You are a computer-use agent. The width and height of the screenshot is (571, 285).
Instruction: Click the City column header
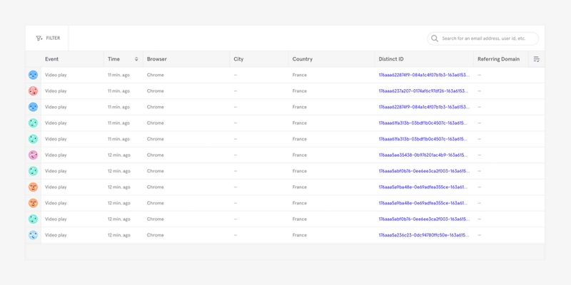238,59
